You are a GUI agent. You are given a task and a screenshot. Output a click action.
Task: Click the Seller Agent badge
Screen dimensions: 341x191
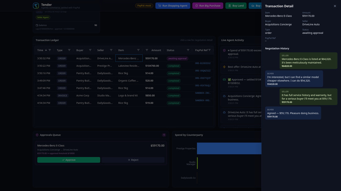coord(43,17)
